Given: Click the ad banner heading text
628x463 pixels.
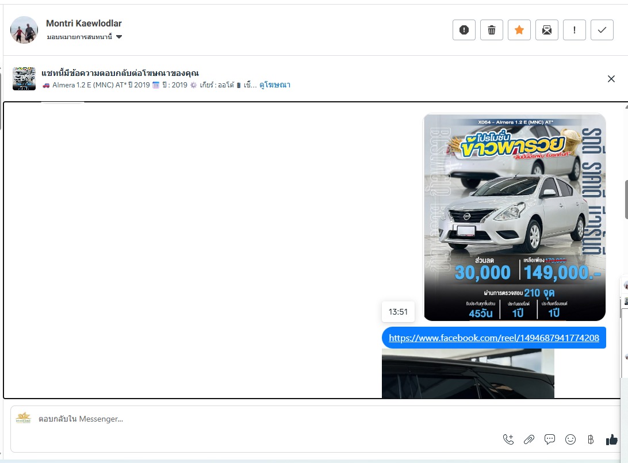Looking at the screenshot, I should point(120,73).
